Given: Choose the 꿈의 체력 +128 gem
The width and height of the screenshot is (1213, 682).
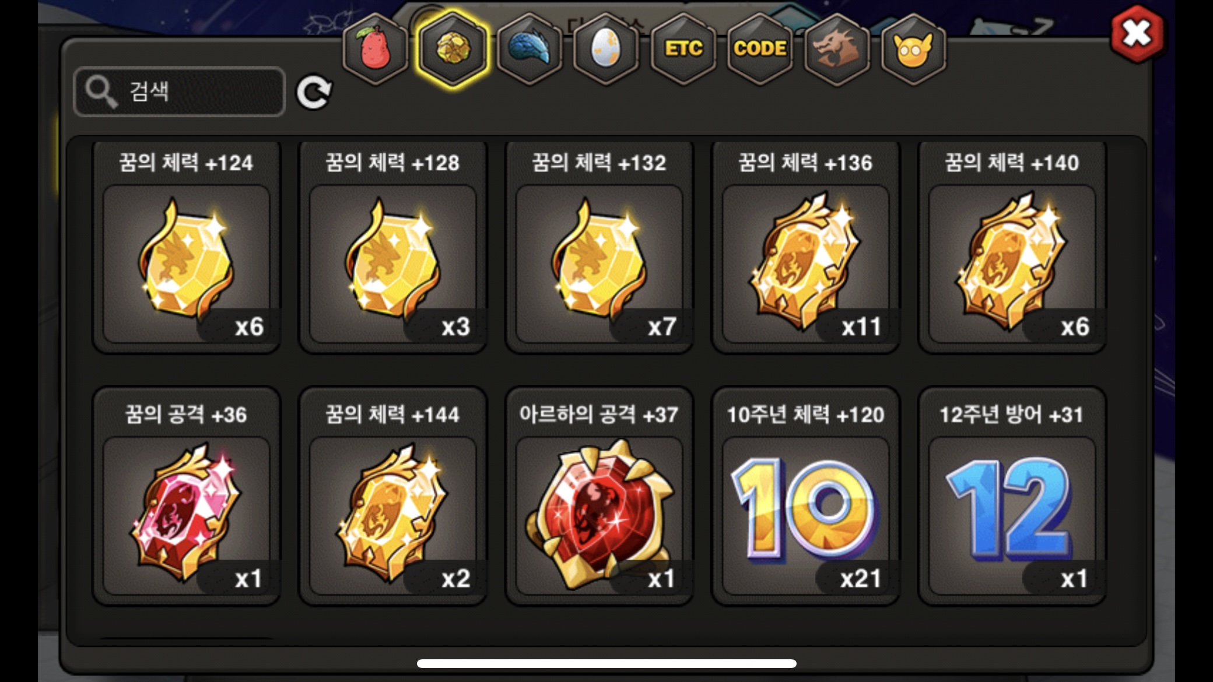Looking at the screenshot, I should click(x=393, y=247).
